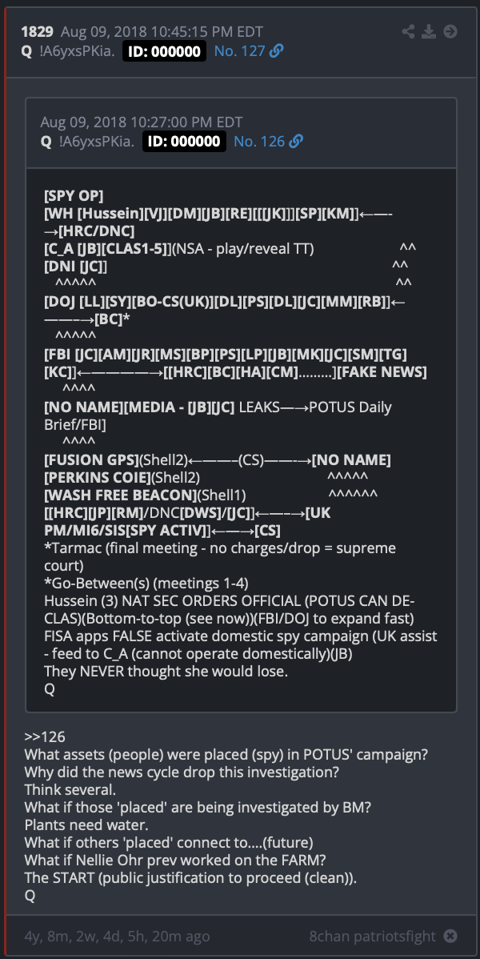Viewport: 480px width, 959px height.
Task: Click the post number 1829
Action: 38,32
